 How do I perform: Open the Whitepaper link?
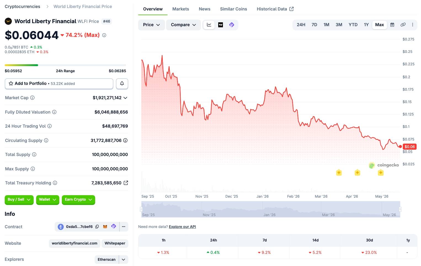pos(115,243)
